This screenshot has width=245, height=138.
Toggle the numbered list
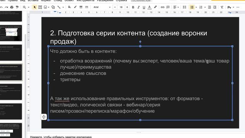(x=201, y=7)
